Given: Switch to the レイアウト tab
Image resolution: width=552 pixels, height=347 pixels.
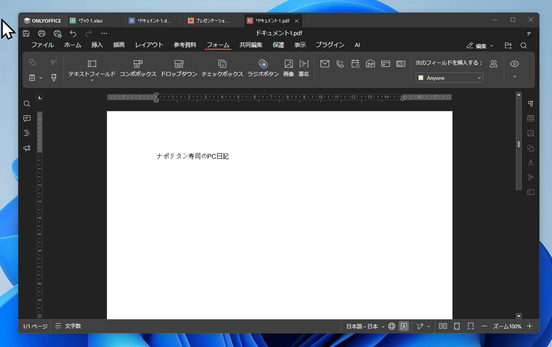Looking at the screenshot, I should pos(149,45).
